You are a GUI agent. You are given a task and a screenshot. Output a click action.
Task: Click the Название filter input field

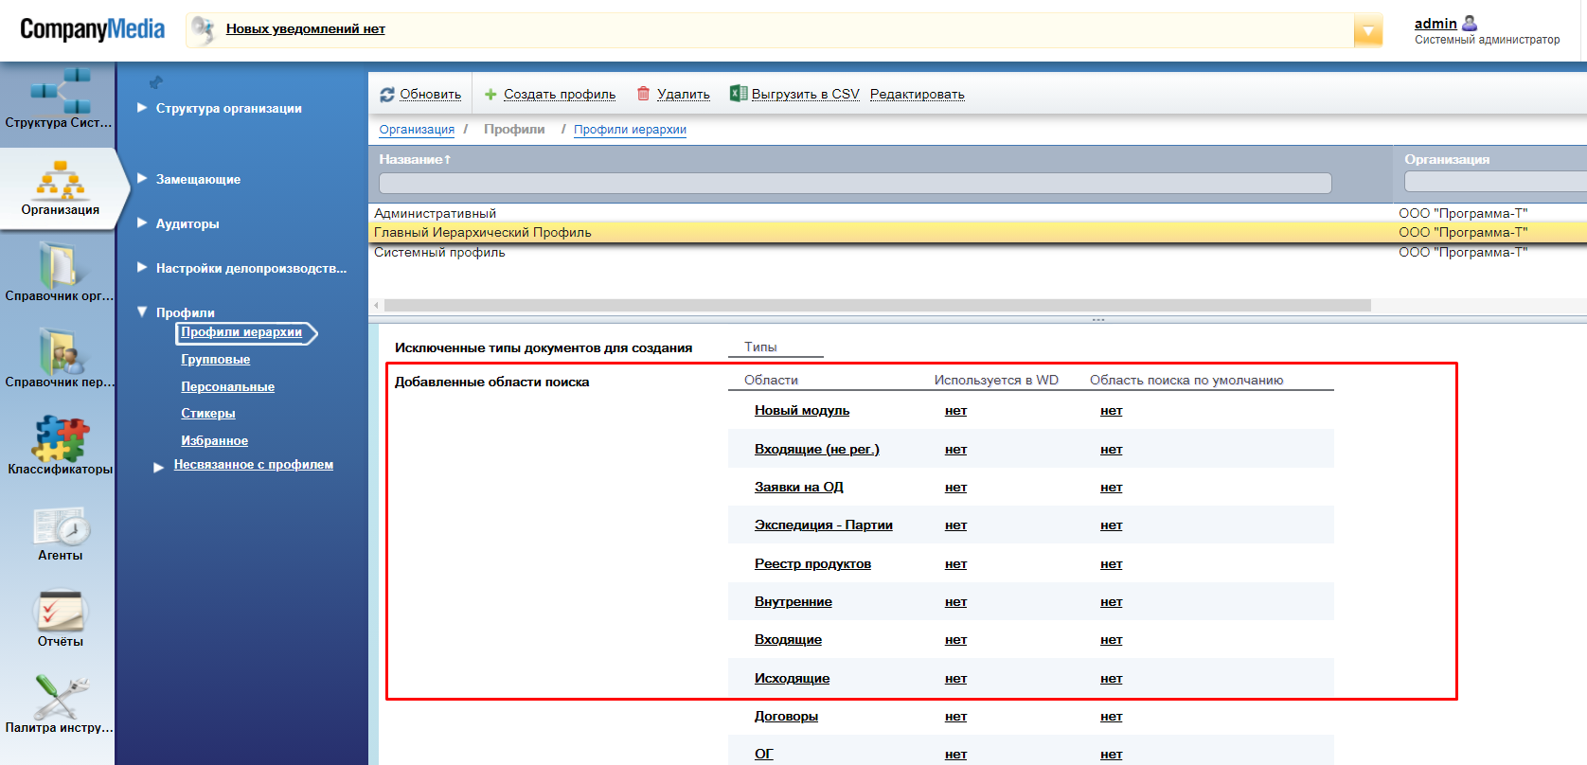click(x=855, y=183)
